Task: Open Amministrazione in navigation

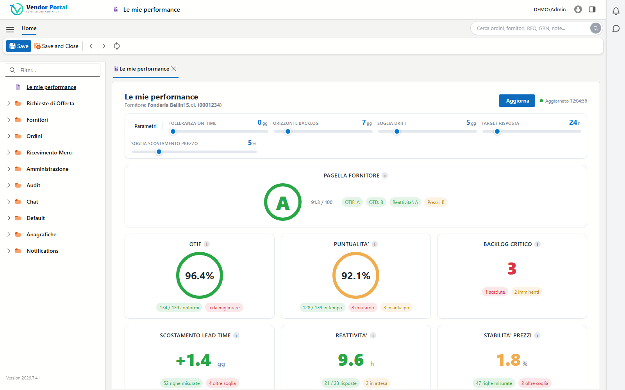Action: pyautogui.click(x=48, y=169)
